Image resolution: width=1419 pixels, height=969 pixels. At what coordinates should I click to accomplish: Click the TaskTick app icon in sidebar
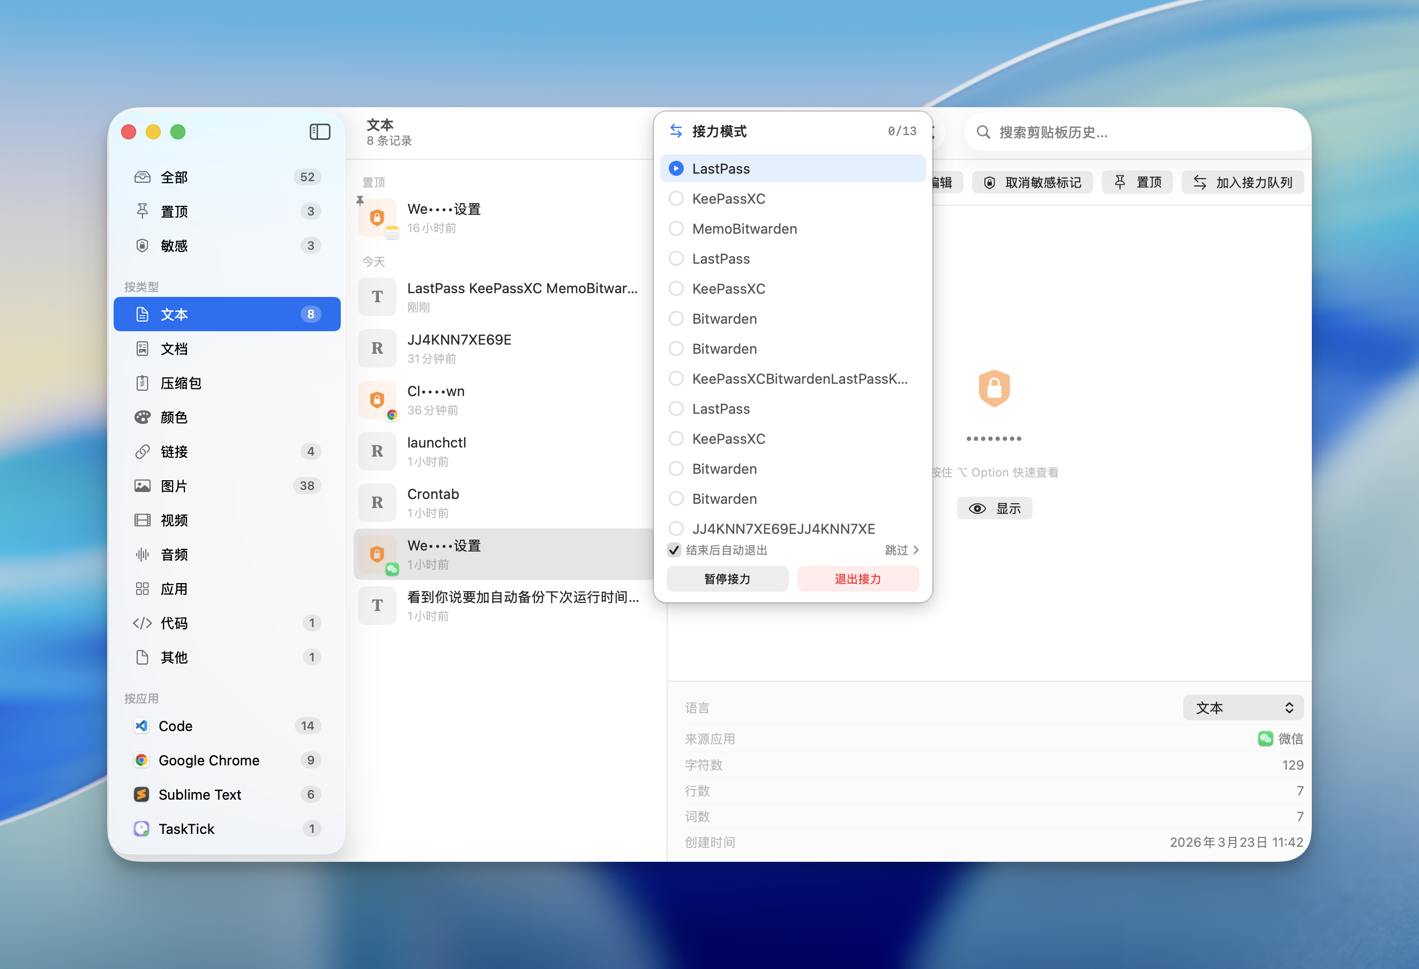coord(141,829)
